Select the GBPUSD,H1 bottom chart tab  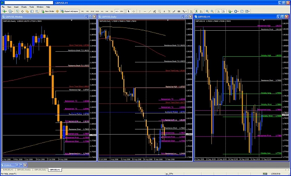click(x=55, y=169)
